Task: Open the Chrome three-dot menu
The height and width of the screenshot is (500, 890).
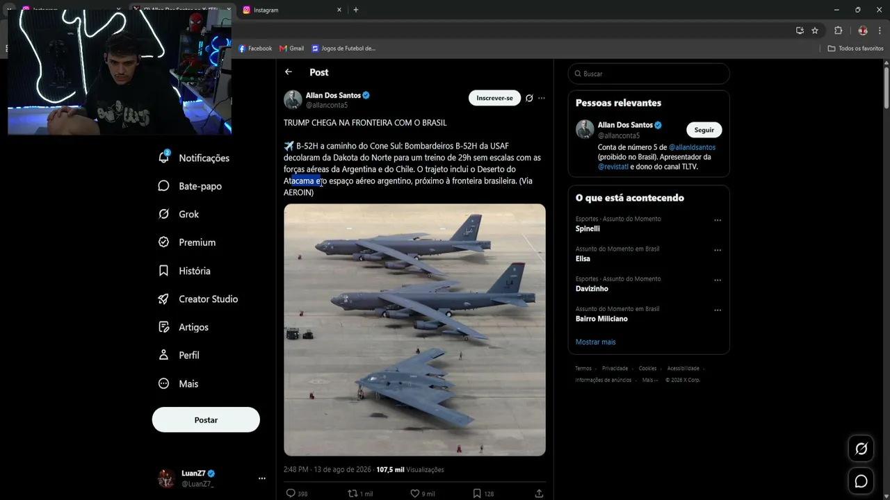Action: pyautogui.click(x=880, y=31)
